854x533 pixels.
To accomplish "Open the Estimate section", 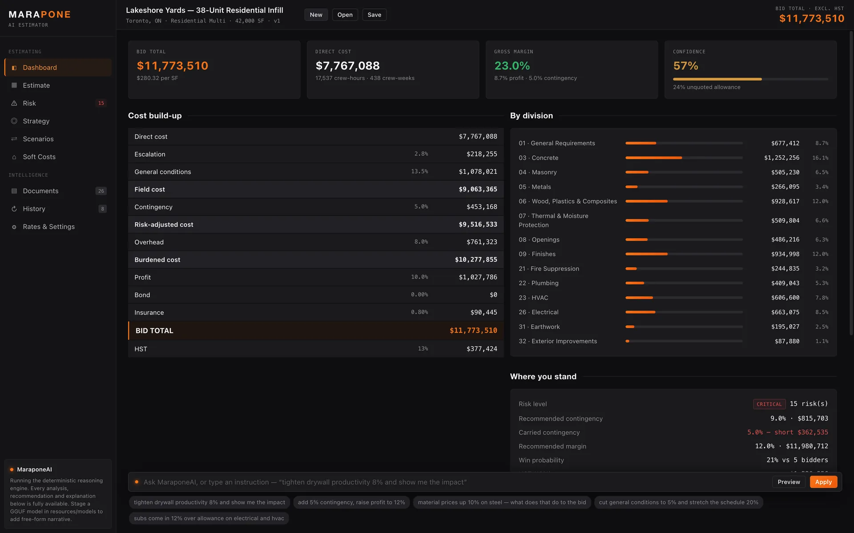I will click(58, 85).
